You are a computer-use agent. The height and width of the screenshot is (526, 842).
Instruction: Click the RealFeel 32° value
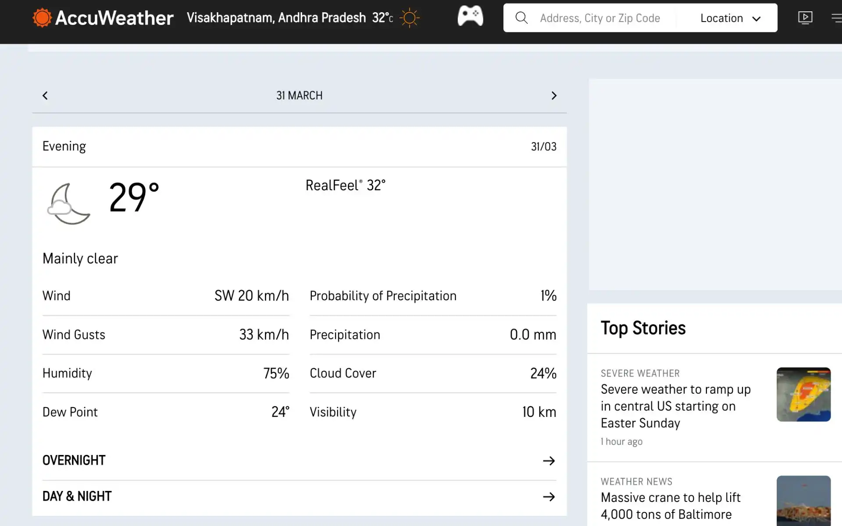pos(346,185)
